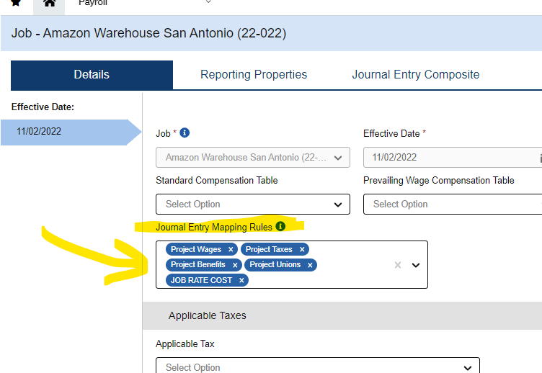This screenshot has width=542, height=373.
Task: Click the green info icon beside Journal Entry Mapping Rules
Action: point(280,226)
